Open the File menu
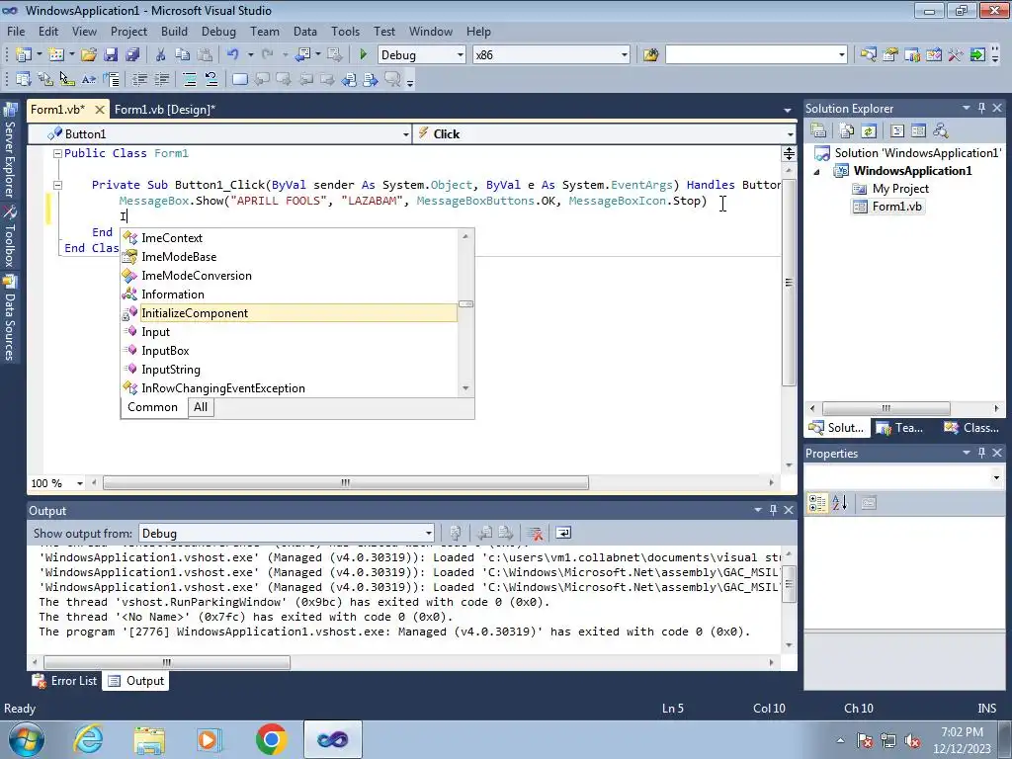Screen dimensions: 1012x759 tap(16, 31)
